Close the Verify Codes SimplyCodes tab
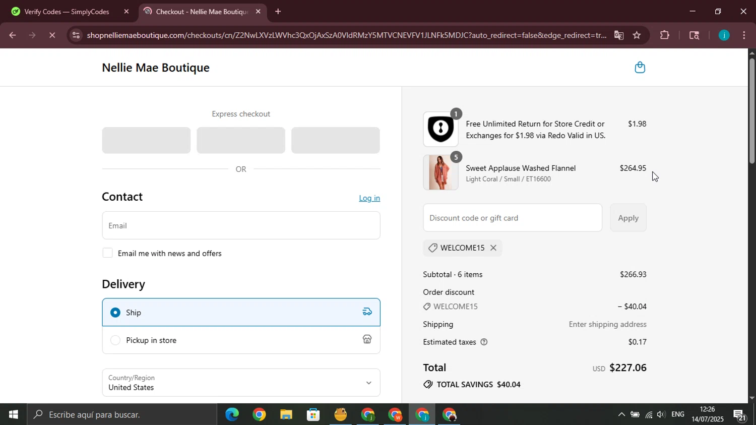 127,12
